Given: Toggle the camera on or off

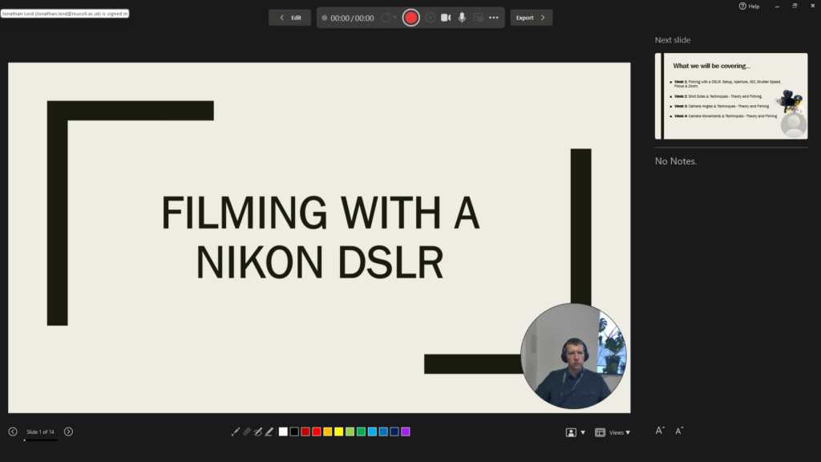Looking at the screenshot, I should (x=445, y=17).
